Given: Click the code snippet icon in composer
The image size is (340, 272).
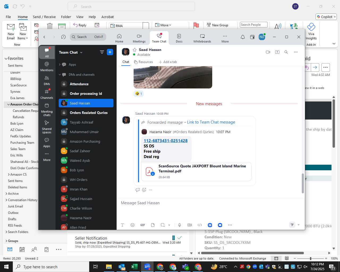Looking at the screenshot, I should tap(200, 225).
